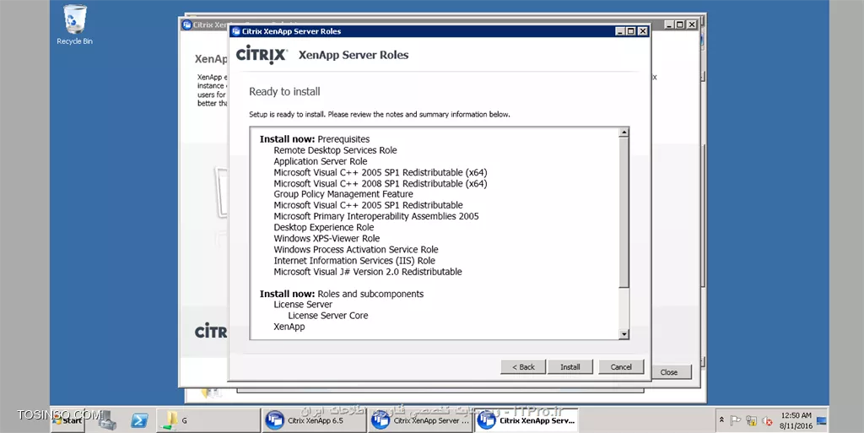Show hidden tray icons arrow
The height and width of the screenshot is (433, 864).
(x=721, y=420)
